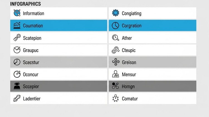Click the checkmark circle icon beside Graupuc
The height and width of the screenshot is (117, 209).
pyautogui.click(x=17, y=50)
